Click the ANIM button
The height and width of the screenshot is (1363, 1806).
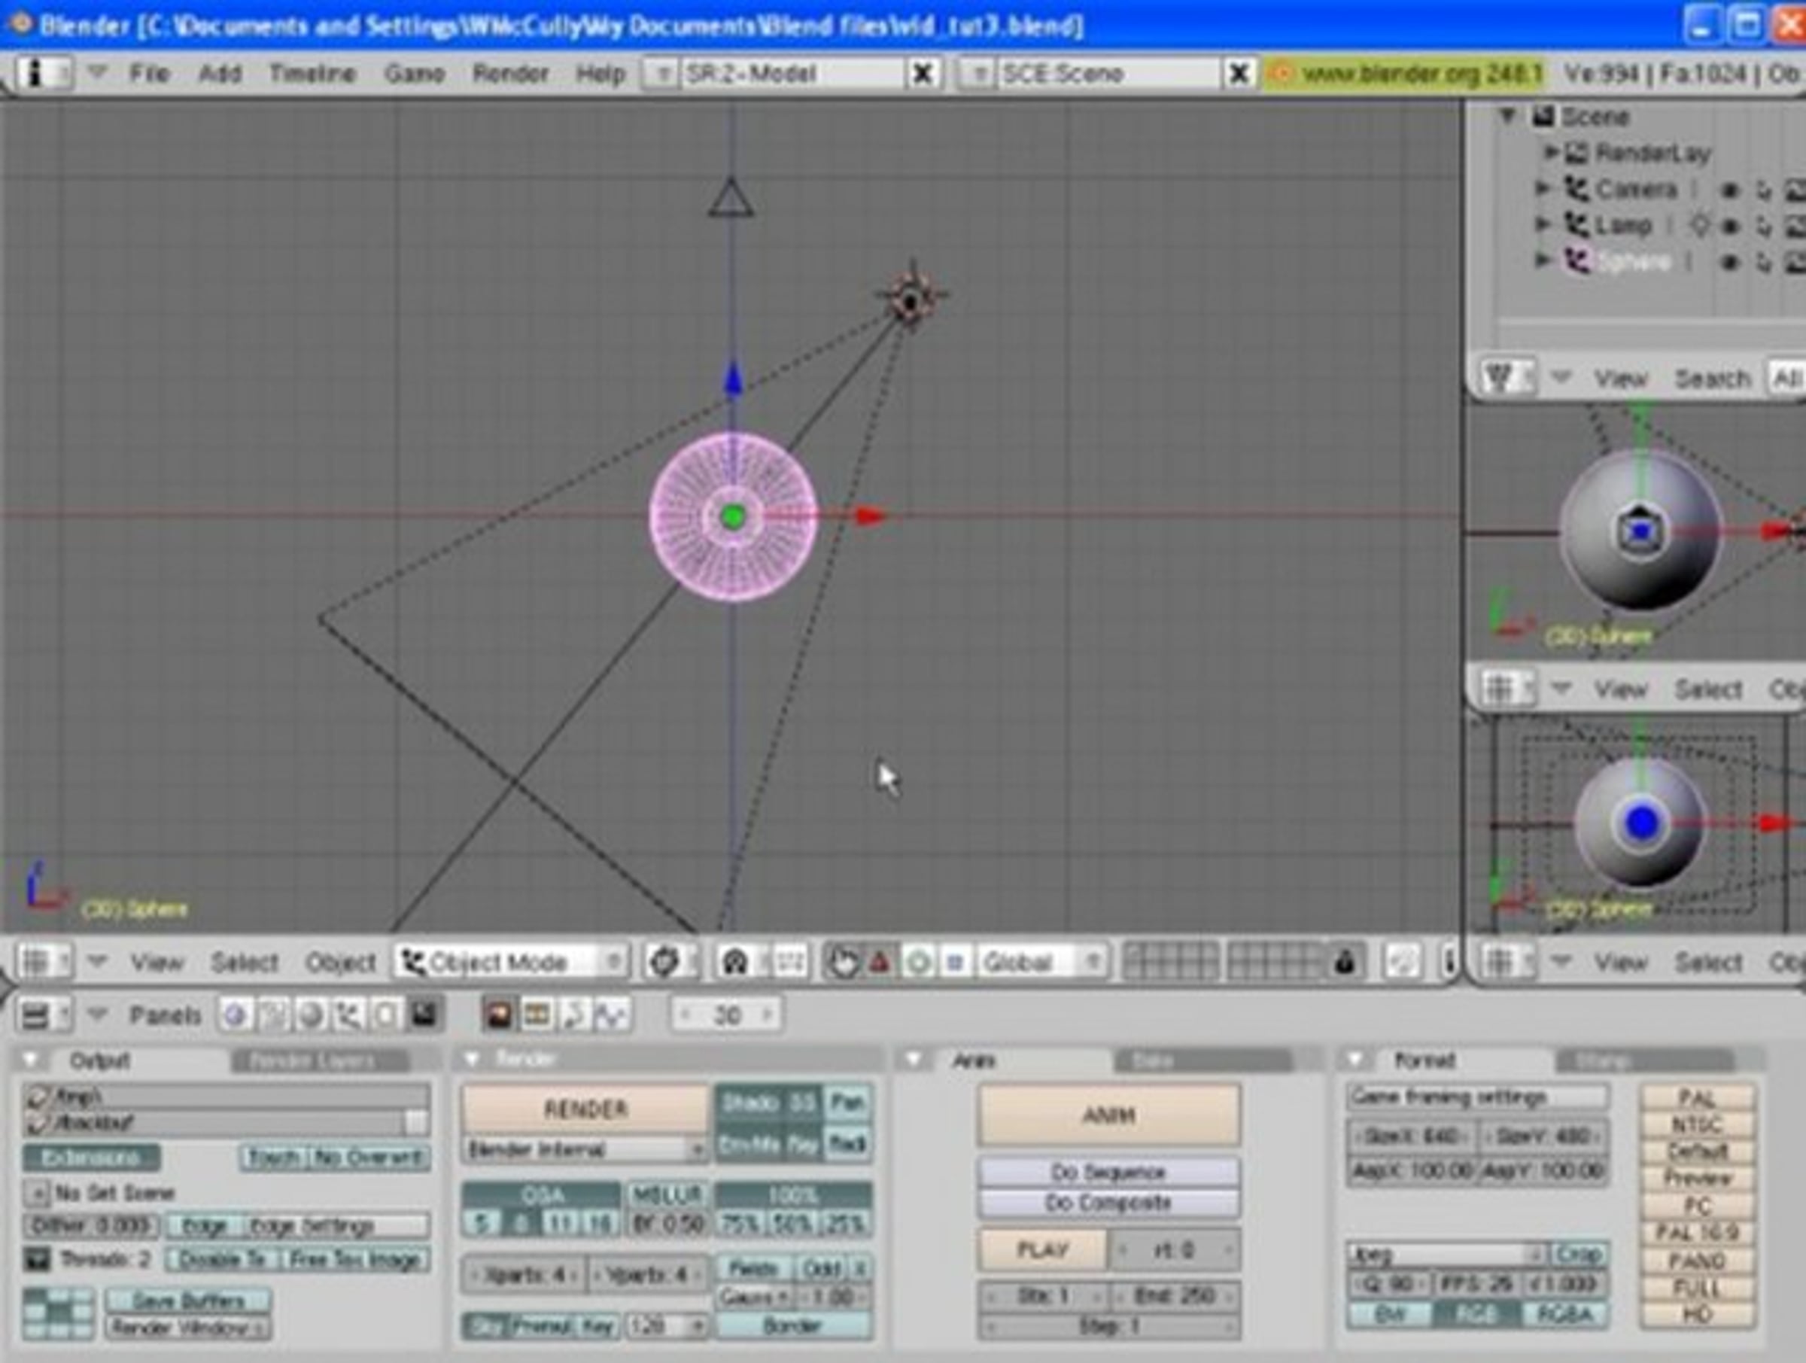coord(1108,1115)
